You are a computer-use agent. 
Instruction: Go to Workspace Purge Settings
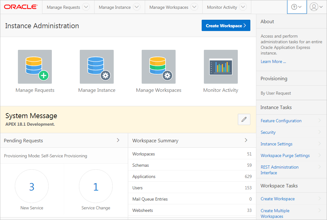pos(285,155)
